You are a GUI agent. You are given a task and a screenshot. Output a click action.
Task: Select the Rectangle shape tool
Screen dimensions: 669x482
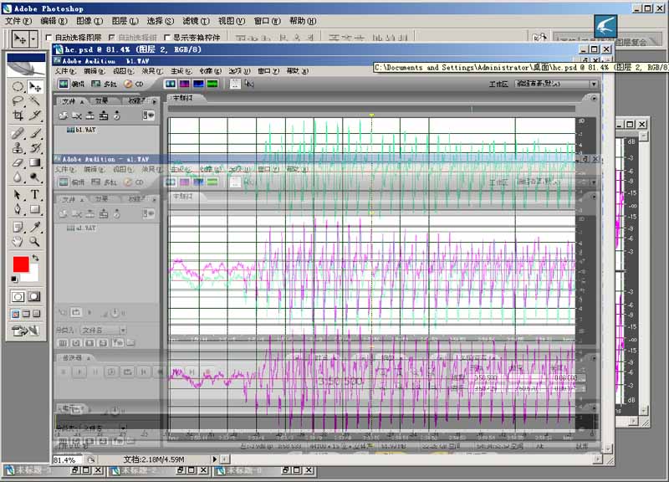point(35,209)
